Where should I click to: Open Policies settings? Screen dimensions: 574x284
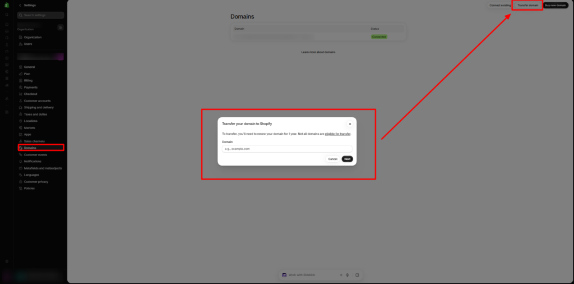(29, 189)
